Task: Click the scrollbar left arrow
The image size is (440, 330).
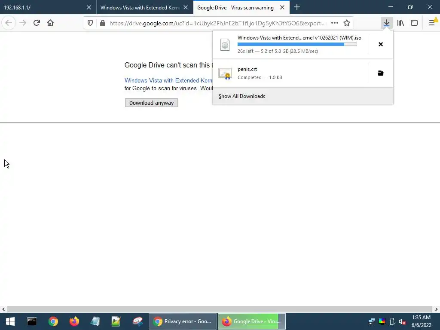Action: click(x=3, y=309)
